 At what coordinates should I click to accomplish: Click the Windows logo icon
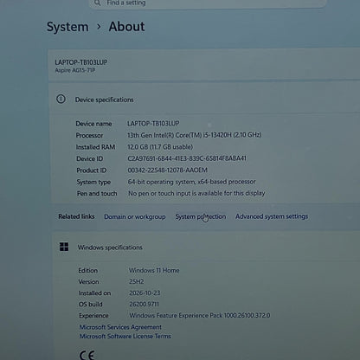64,247
